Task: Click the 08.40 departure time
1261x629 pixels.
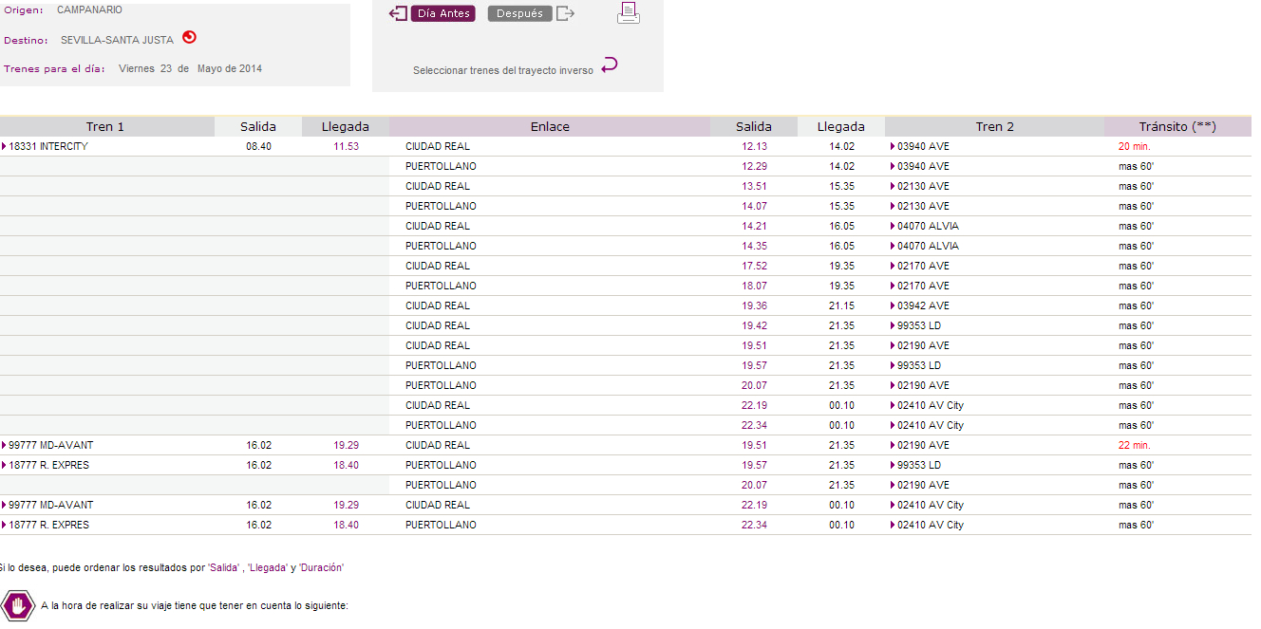Action: (258, 146)
